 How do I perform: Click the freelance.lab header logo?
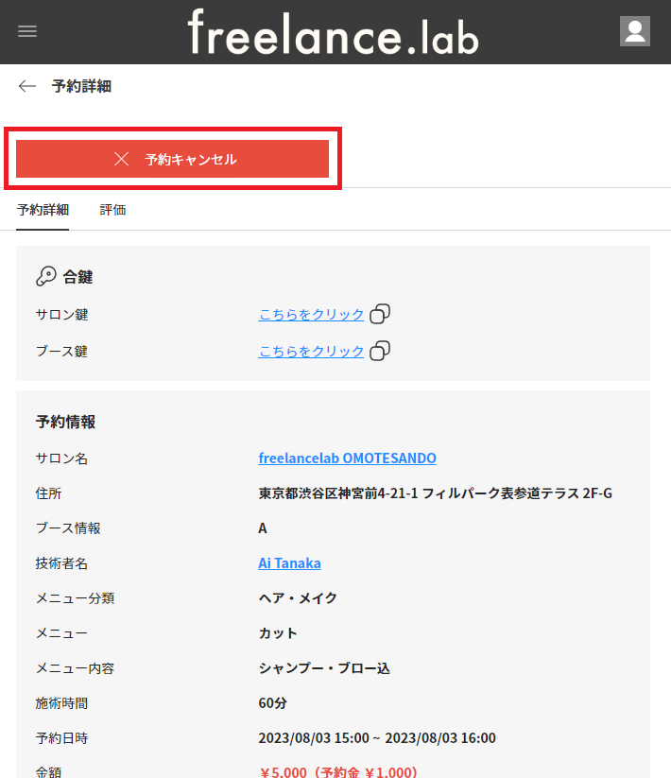click(x=333, y=32)
